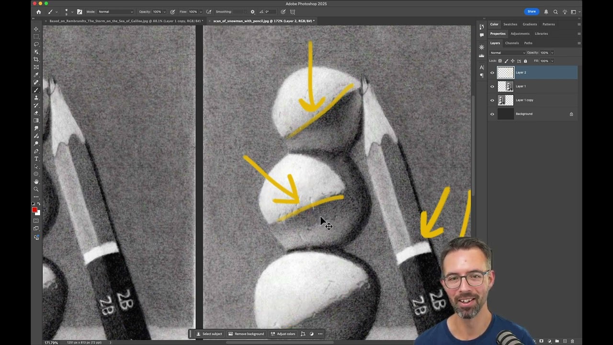The width and height of the screenshot is (613, 345).
Task: Open the smoothing options gear
Action: pyautogui.click(x=253, y=11)
